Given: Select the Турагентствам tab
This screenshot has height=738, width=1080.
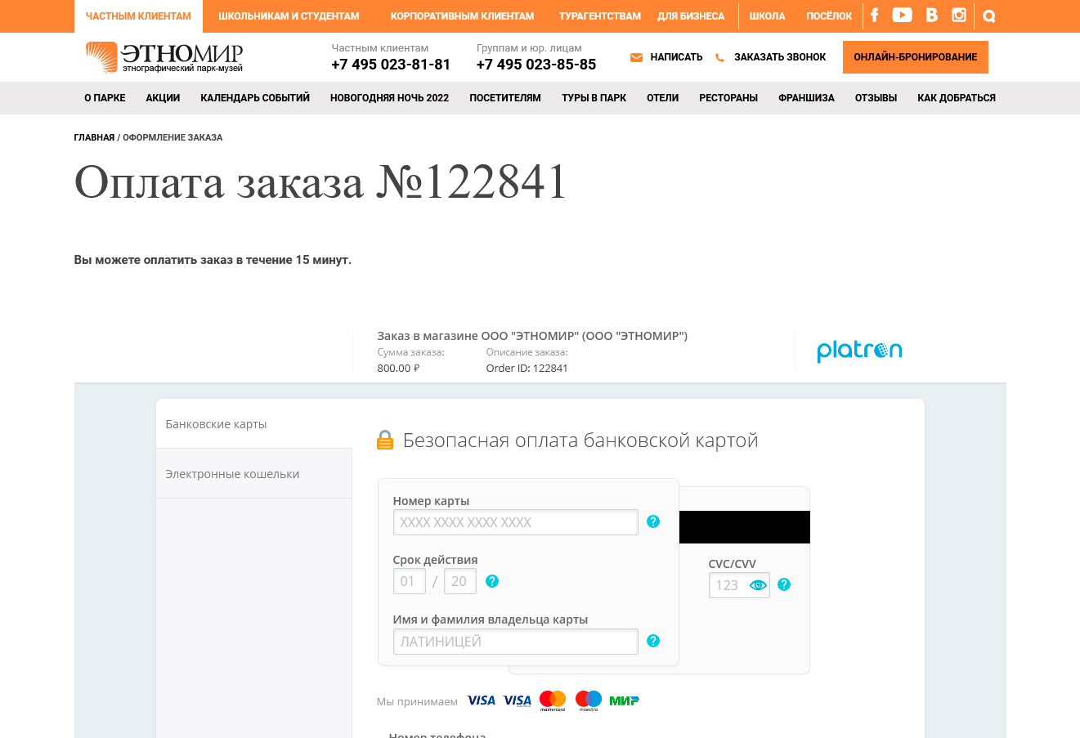Looking at the screenshot, I should coord(600,16).
